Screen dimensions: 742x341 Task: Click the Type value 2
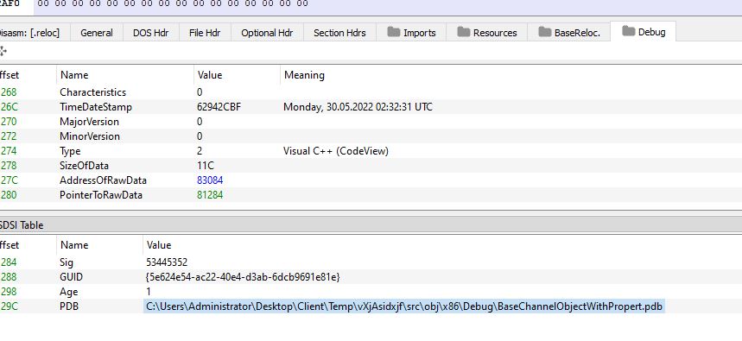click(x=200, y=151)
